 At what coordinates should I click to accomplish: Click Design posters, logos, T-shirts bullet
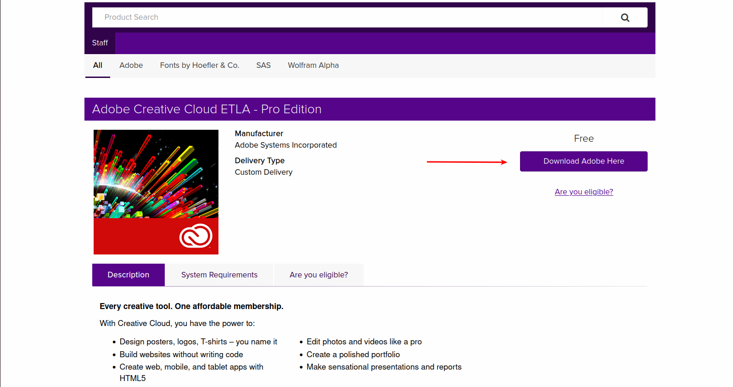[198, 342]
